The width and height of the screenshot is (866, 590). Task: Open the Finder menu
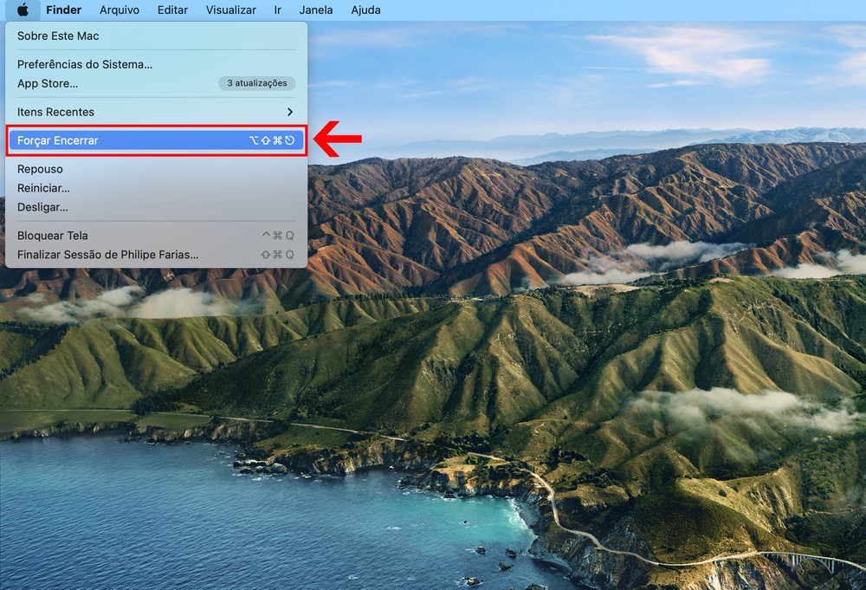click(x=63, y=10)
